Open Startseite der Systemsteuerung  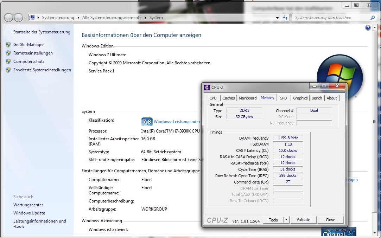click(x=42, y=32)
